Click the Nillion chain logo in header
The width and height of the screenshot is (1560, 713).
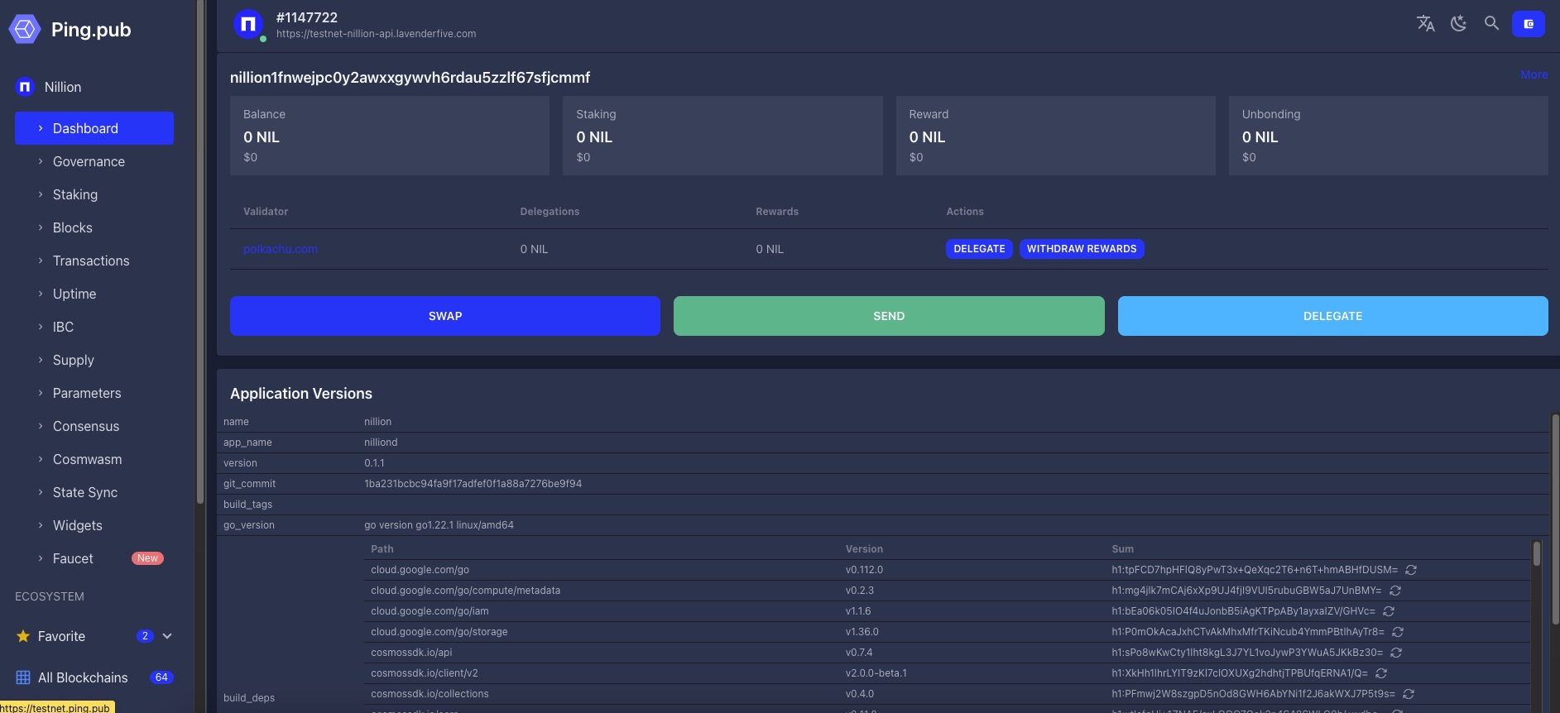click(248, 25)
